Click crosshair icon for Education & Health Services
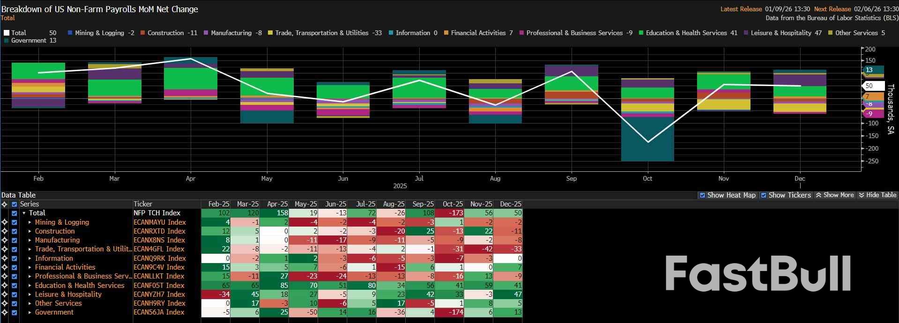This screenshot has height=323, width=899. pos(5,286)
